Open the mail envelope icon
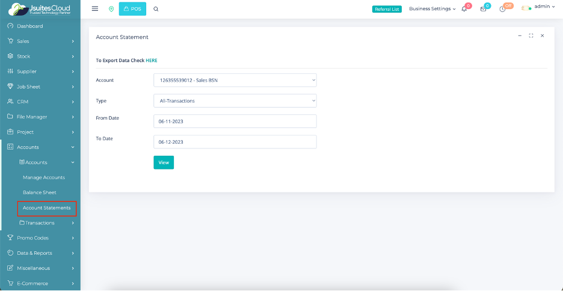This screenshot has height=291, width=563. point(483,9)
